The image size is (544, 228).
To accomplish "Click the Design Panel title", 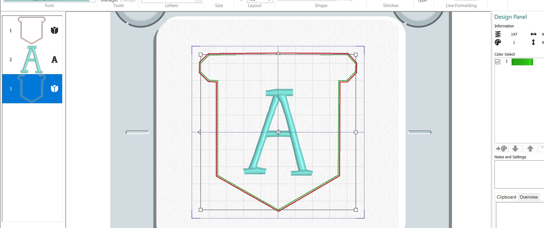I will tap(510, 17).
